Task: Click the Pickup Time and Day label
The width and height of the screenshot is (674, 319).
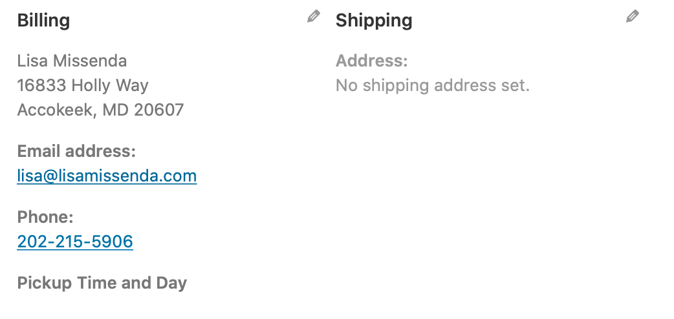Action: [x=102, y=283]
